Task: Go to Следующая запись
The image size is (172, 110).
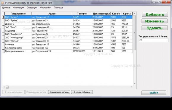Action: point(59,92)
